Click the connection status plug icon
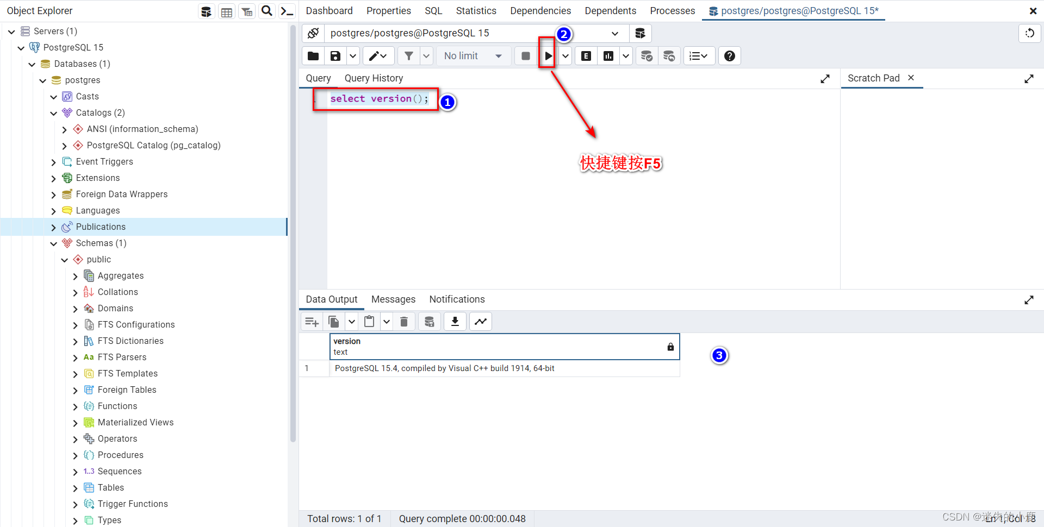The width and height of the screenshot is (1044, 527). point(313,33)
